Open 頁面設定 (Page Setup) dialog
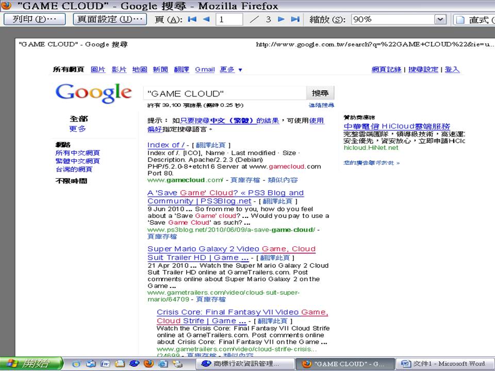This screenshot has height=371, width=495. point(109,20)
